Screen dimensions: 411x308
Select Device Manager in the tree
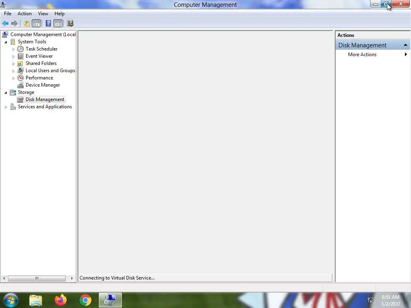43,85
